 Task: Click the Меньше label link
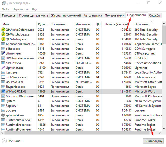[14, 141]
